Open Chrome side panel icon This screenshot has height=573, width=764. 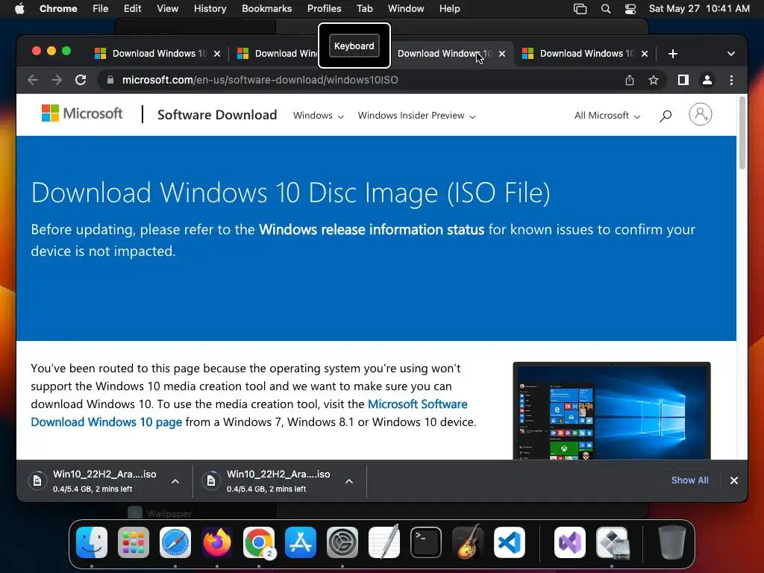683,80
